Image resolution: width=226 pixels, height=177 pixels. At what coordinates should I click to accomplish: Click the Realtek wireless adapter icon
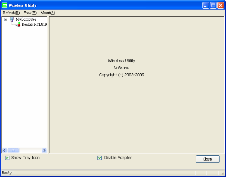coord(18,25)
